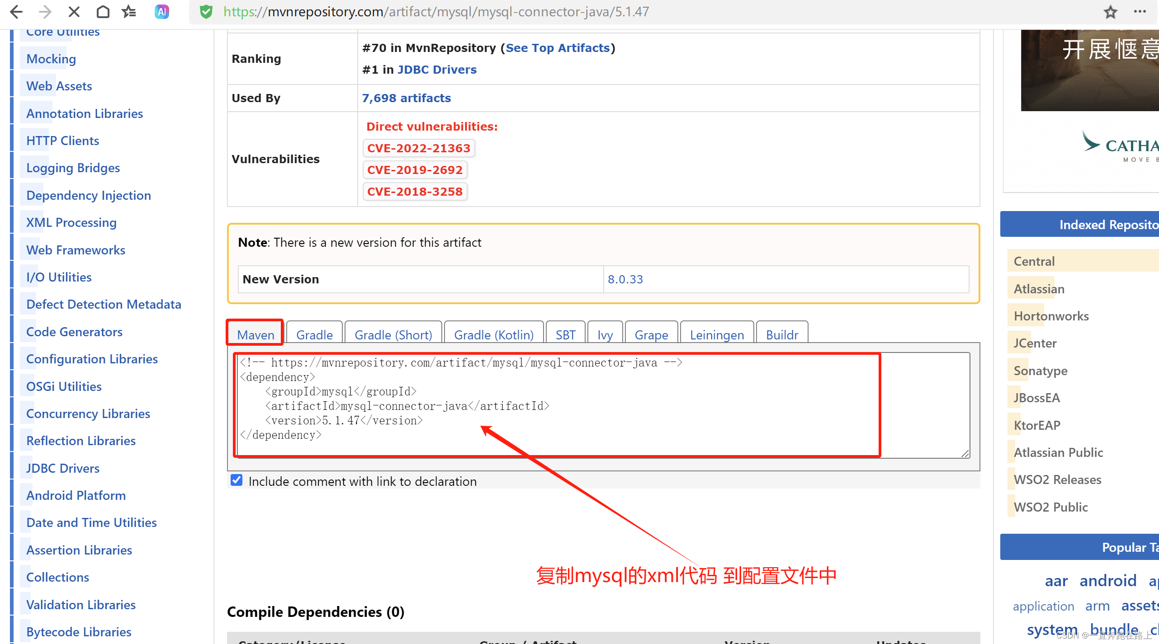This screenshot has width=1159, height=644.
Task: Open the JCenter repository link
Action: pyautogui.click(x=1035, y=343)
